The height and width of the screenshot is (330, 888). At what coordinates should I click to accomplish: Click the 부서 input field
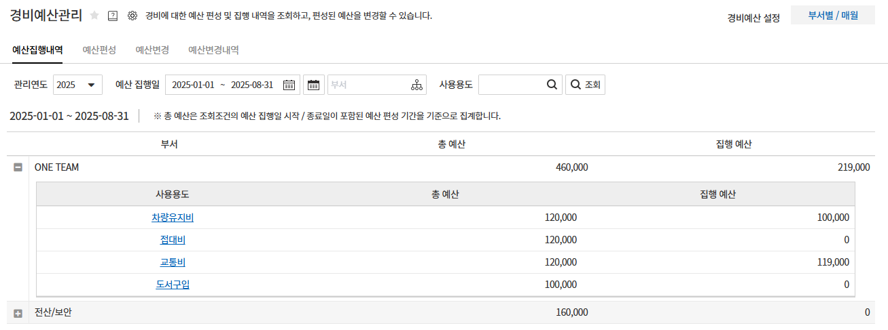coord(367,85)
